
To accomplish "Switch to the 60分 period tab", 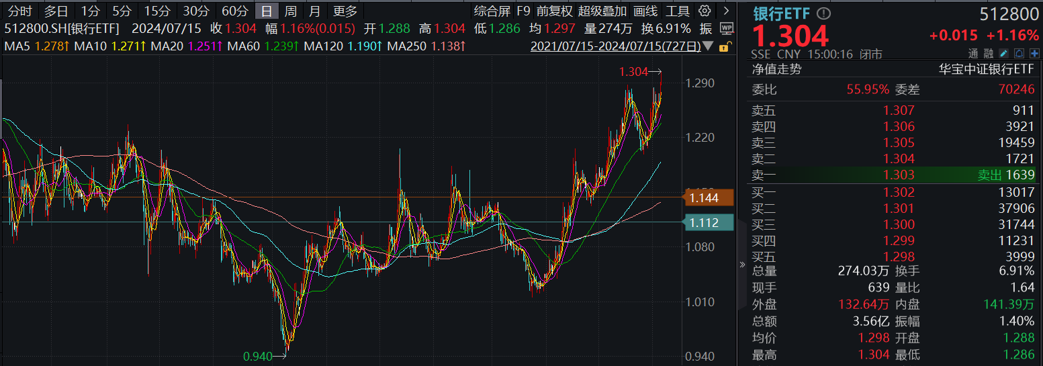I will pos(235,11).
